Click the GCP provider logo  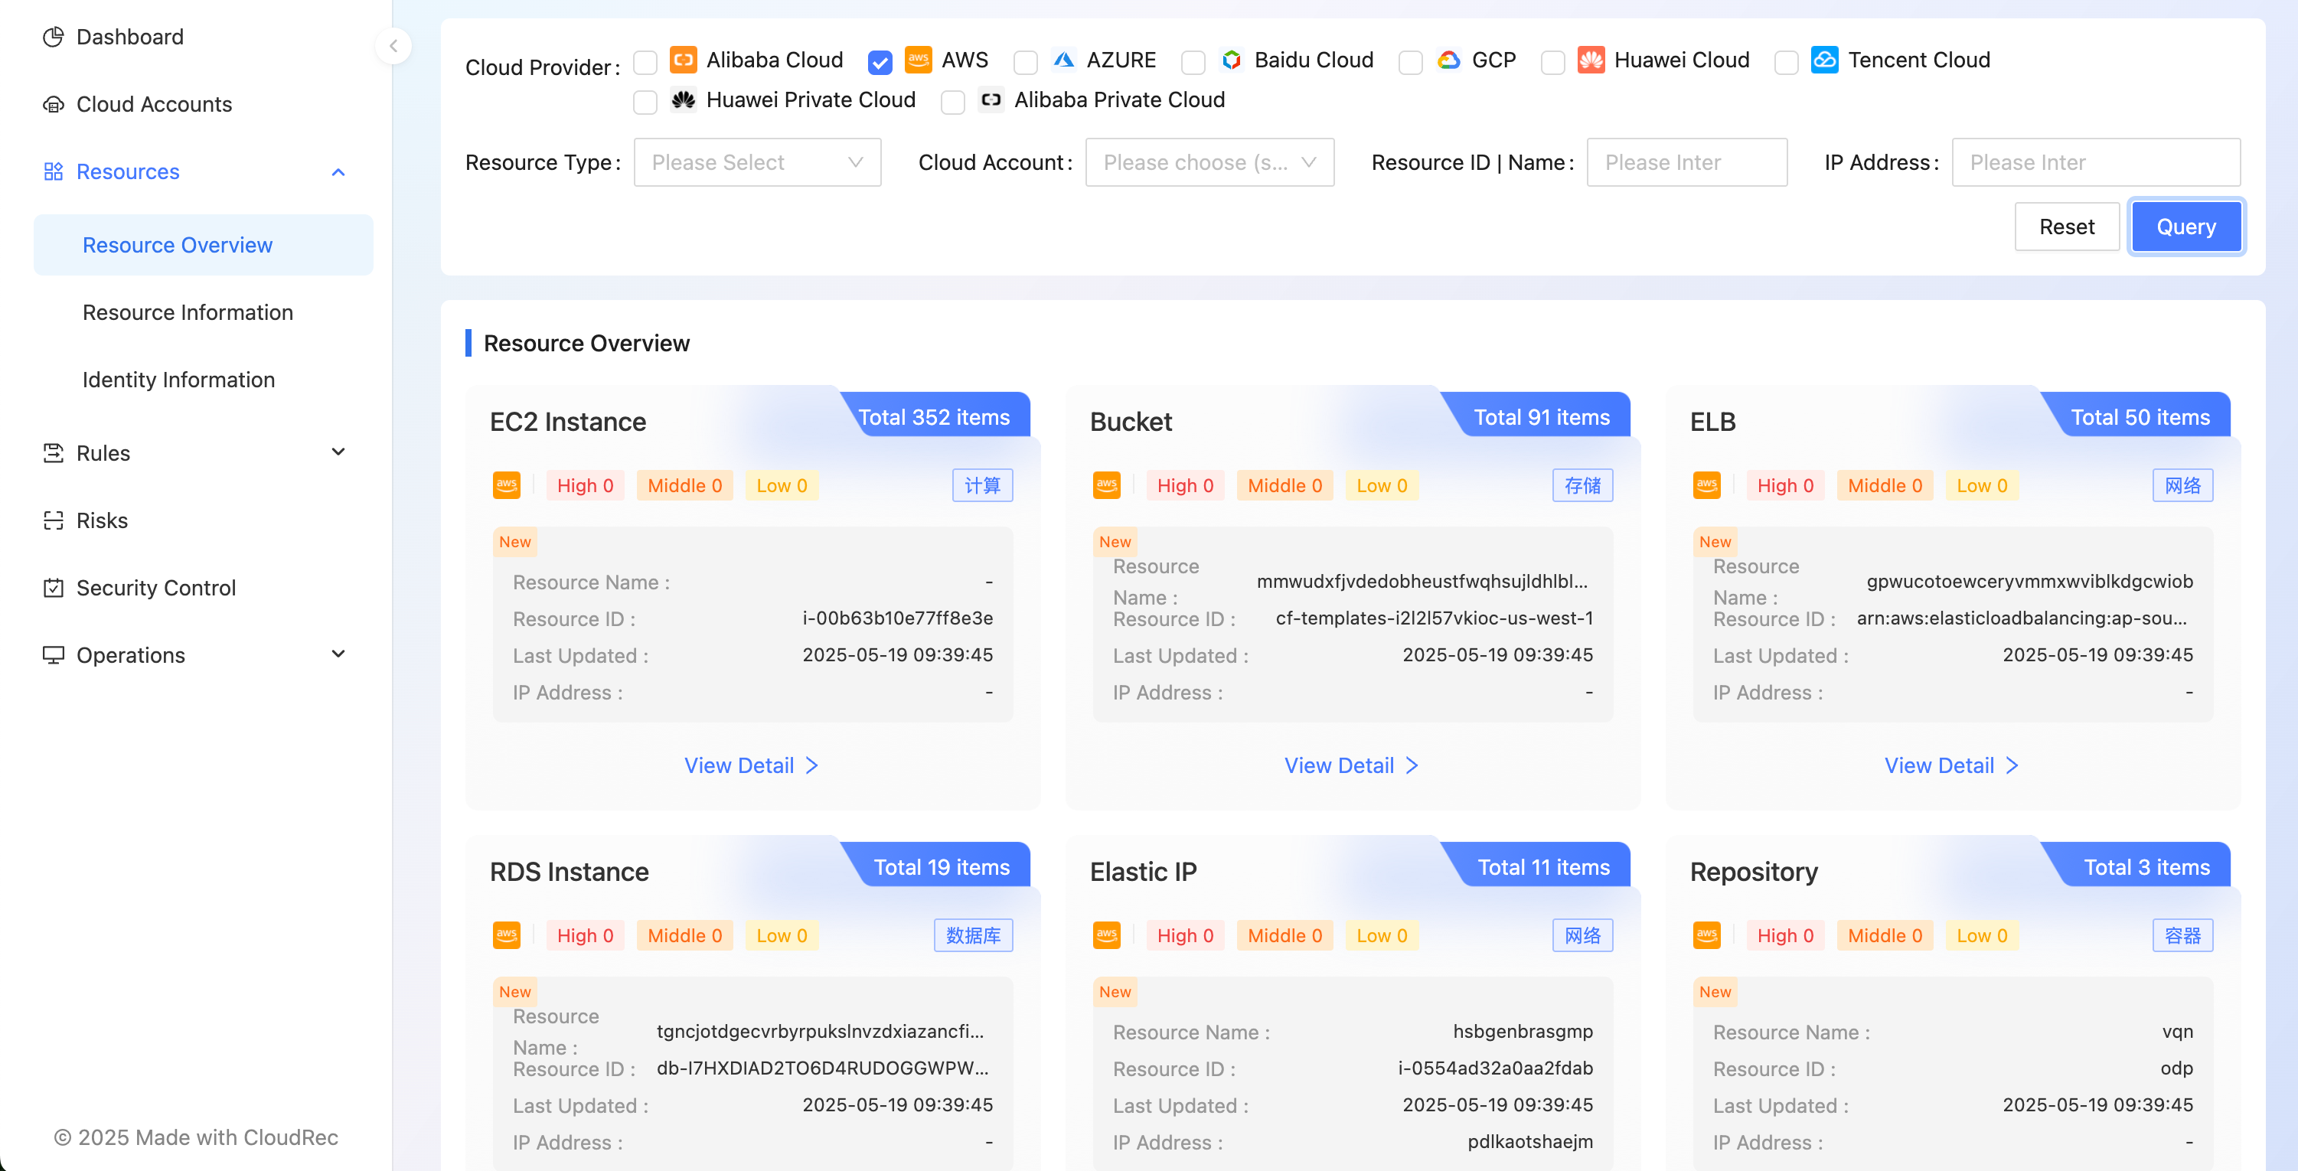coord(1449,59)
